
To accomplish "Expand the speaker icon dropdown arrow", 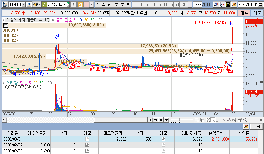I will point(40,4).
